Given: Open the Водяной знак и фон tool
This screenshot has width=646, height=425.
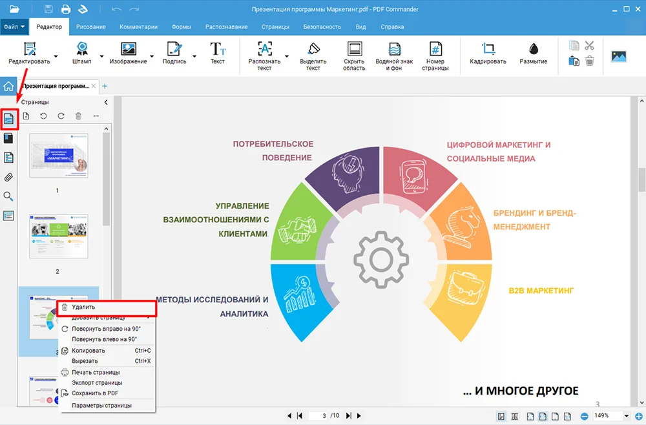Looking at the screenshot, I should pyautogui.click(x=394, y=55).
